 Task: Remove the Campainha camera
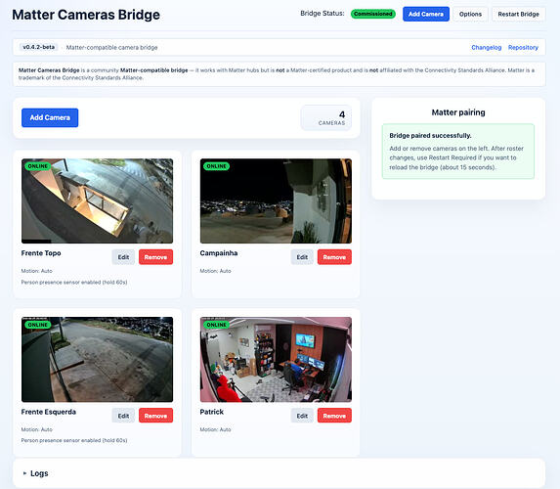[x=334, y=257]
